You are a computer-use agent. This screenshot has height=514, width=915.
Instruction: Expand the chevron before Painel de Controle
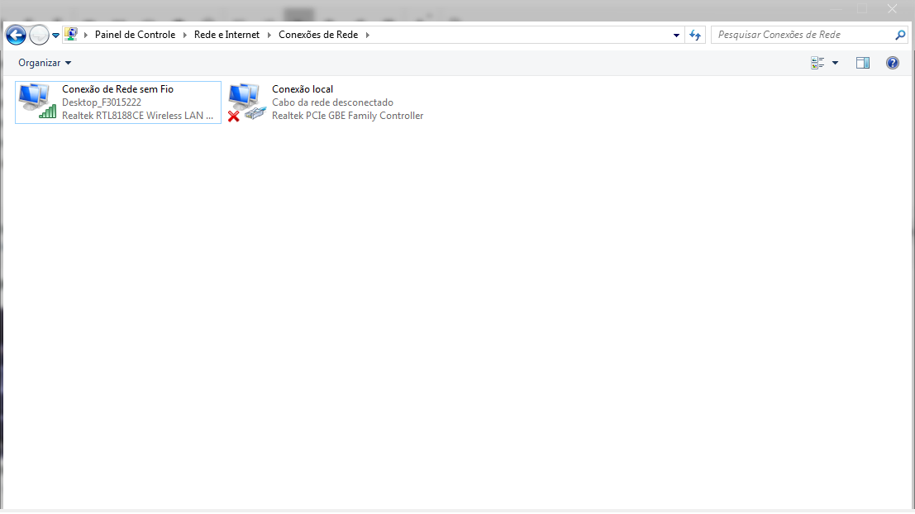[x=86, y=35]
